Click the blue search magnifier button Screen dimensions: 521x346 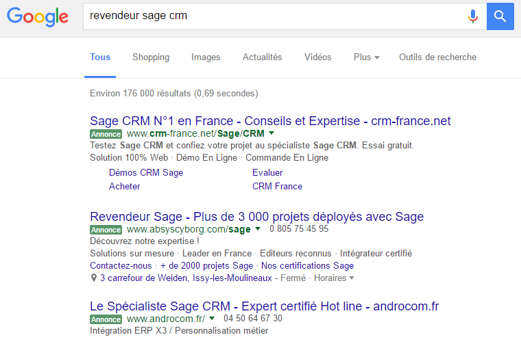coord(500,16)
